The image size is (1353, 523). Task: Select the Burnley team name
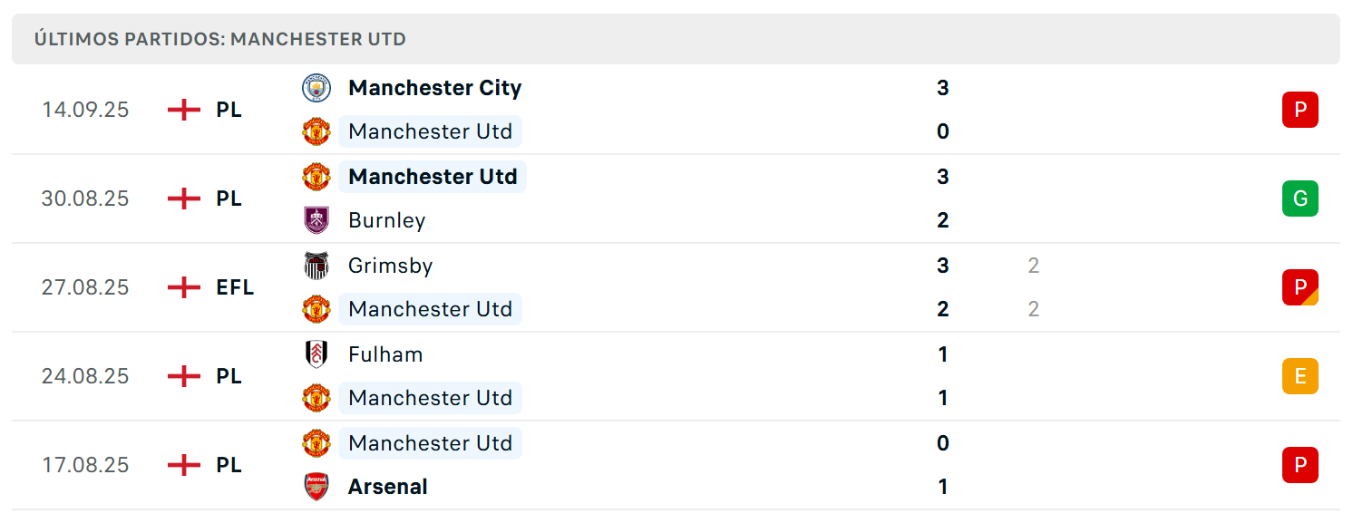click(x=387, y=220)
